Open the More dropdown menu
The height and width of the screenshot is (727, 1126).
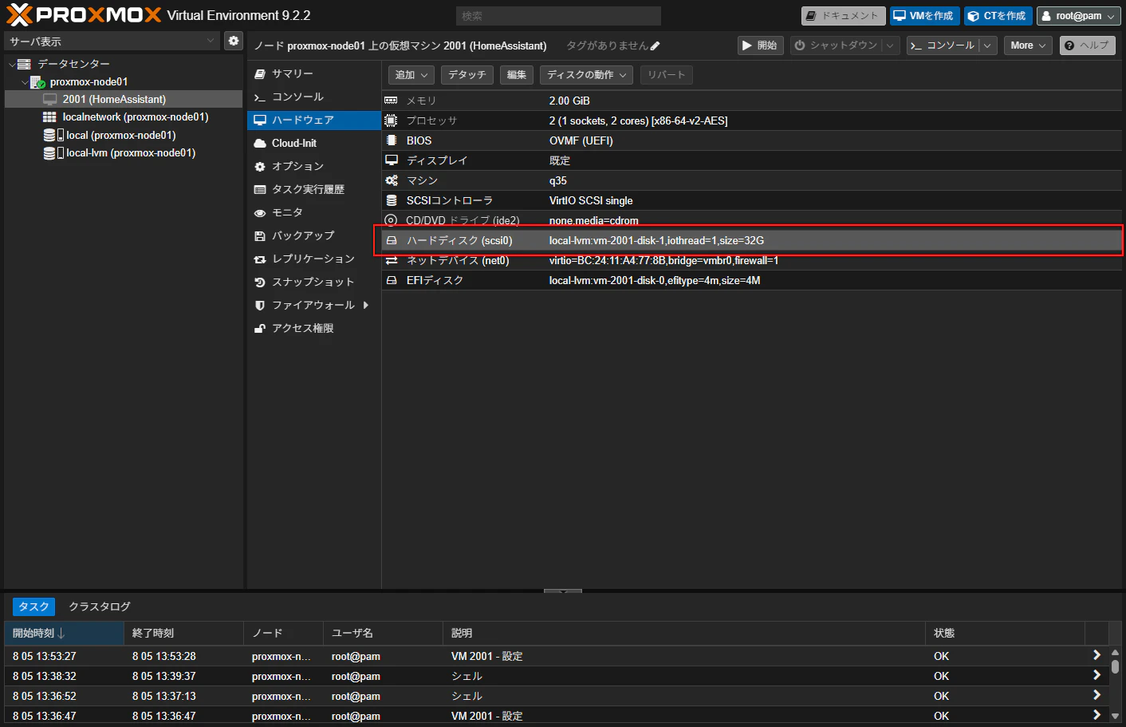pyautogui.click(x=1028, y=45)
